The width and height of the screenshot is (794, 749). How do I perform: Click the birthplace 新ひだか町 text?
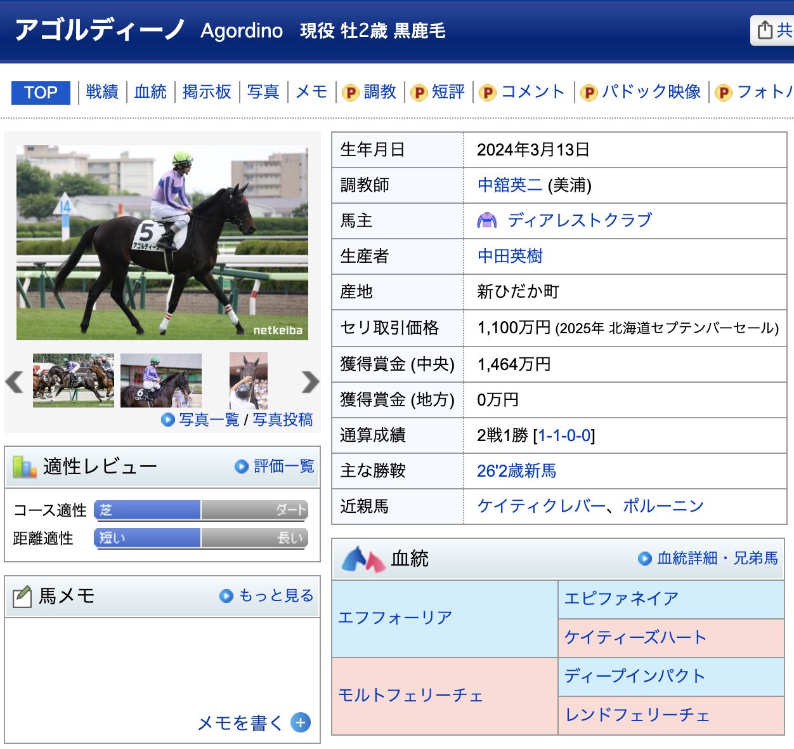(518, 291)
